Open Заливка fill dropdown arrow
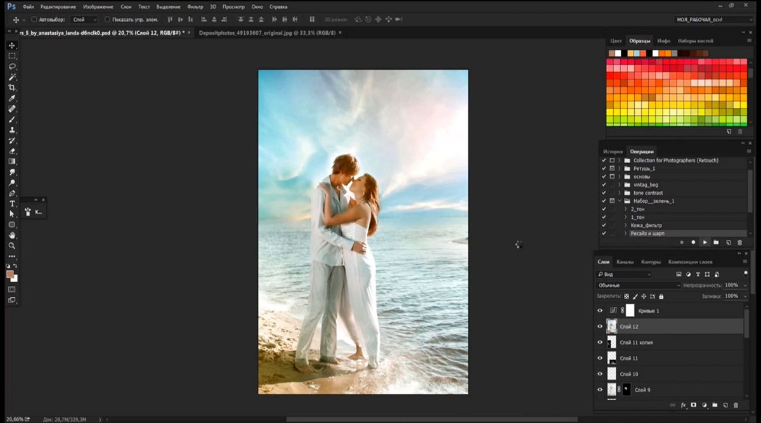 pos(744,296)
